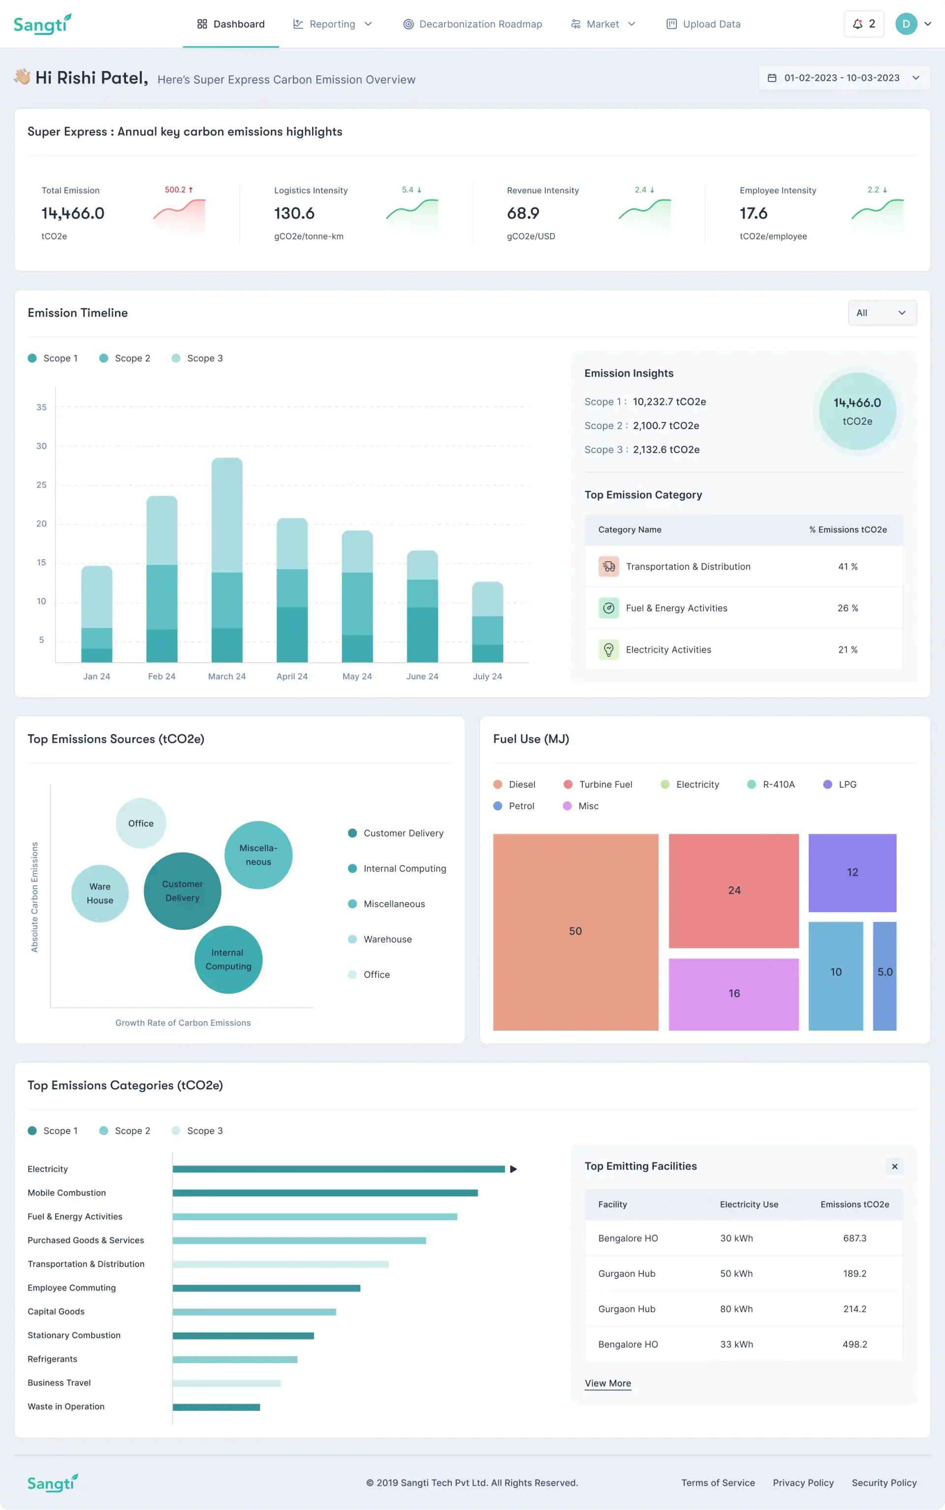The image size is (945, 1510).
Task: Open notifications via the bell icon
Action: point(857,24)
